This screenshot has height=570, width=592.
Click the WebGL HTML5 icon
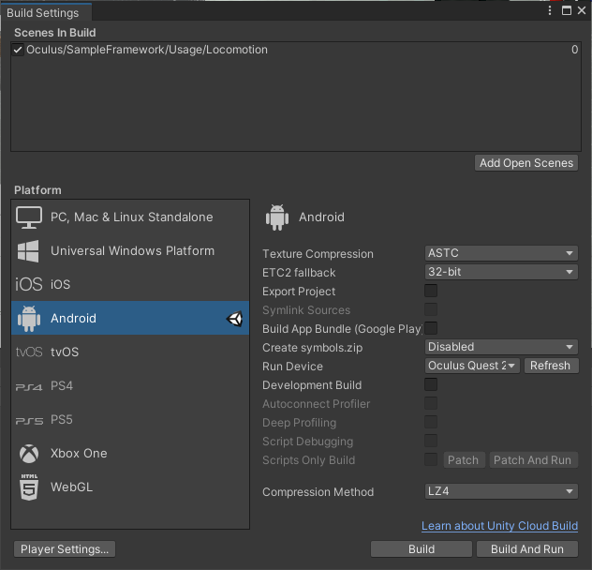[29, 487]
